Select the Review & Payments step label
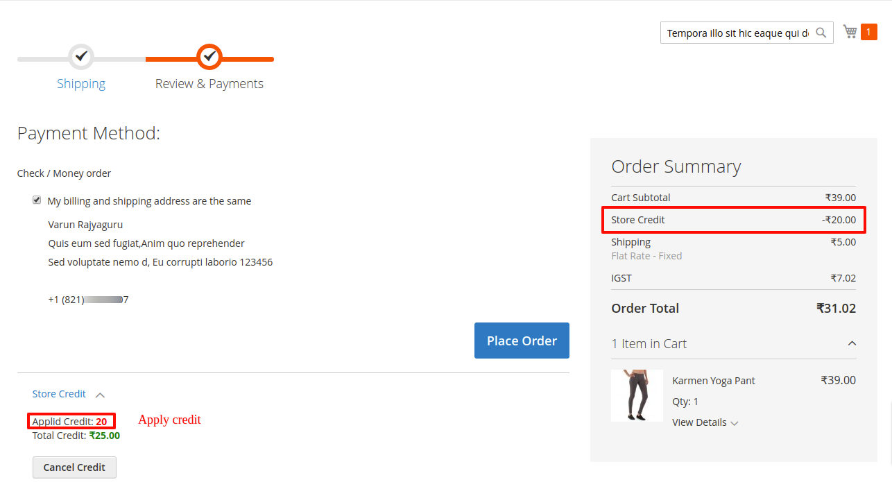 pyautogui.click(x=209, y=84)
